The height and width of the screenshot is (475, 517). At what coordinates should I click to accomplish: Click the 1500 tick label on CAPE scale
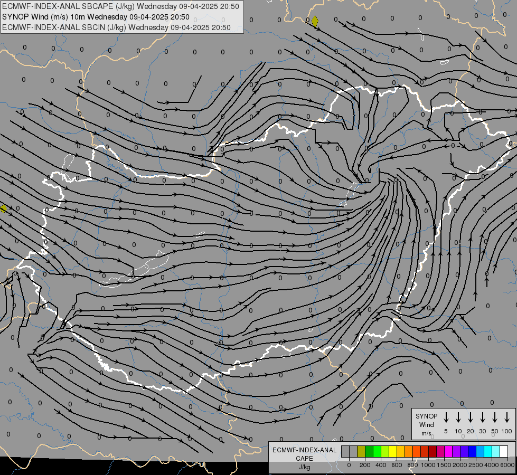444,465
